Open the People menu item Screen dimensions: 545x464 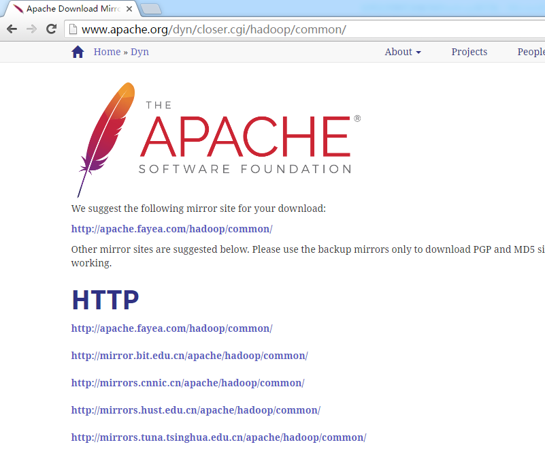[531, 52]
